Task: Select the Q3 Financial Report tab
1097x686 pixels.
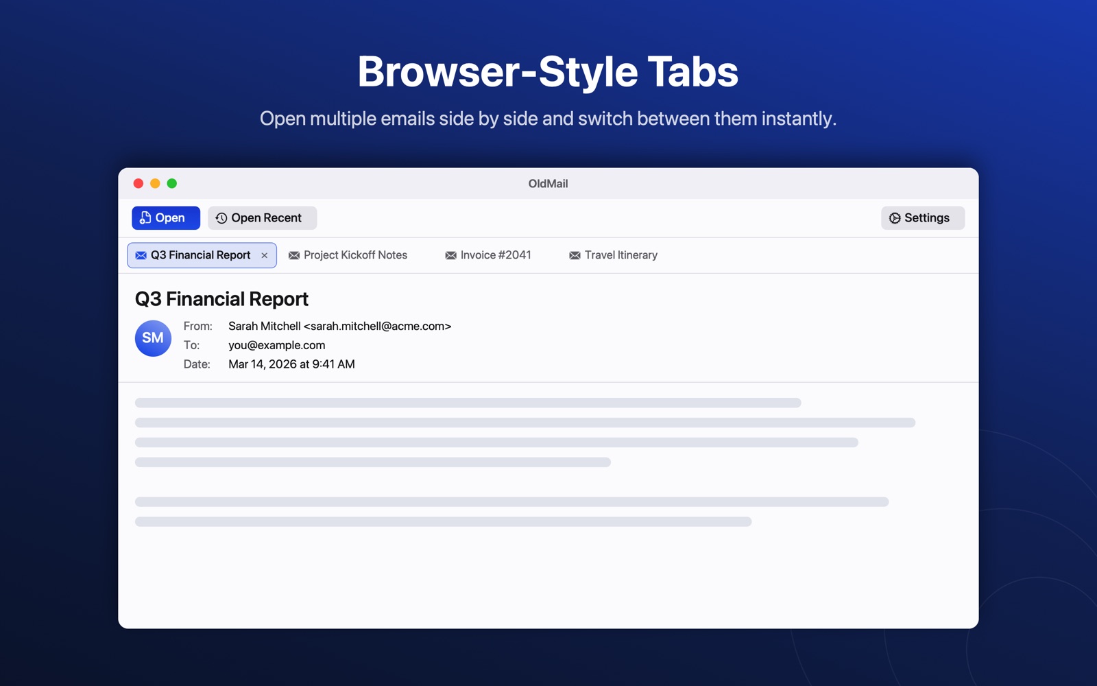Action: (x=202, y=255)
